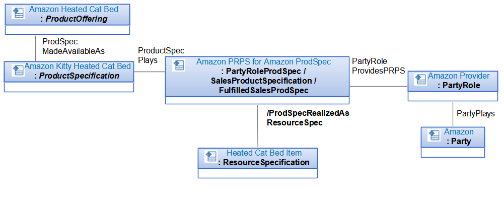Select the PartyRole classifier label
The width and height of the screenshot is (504, 207).
coord(459,86)
